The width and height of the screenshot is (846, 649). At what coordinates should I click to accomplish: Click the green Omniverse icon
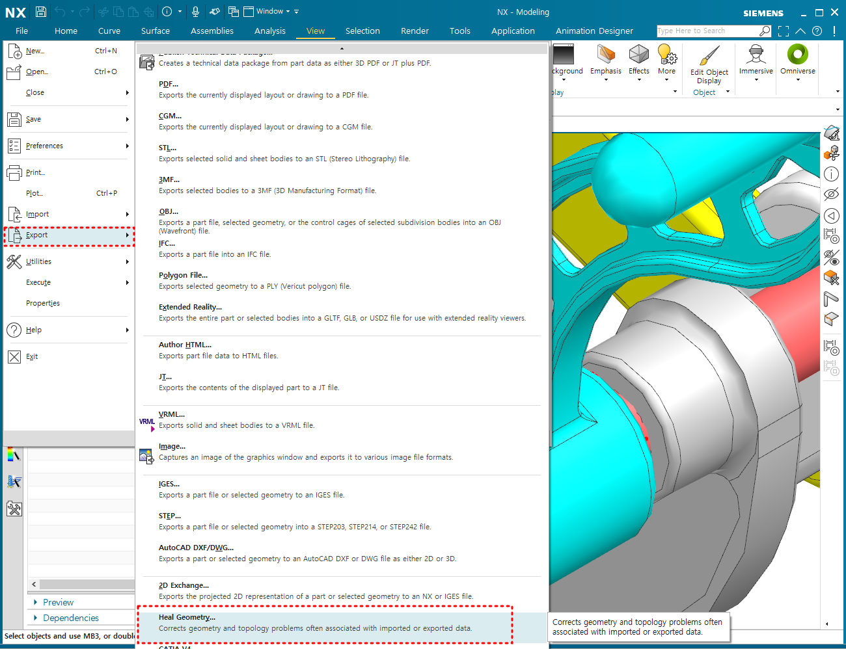798,54
